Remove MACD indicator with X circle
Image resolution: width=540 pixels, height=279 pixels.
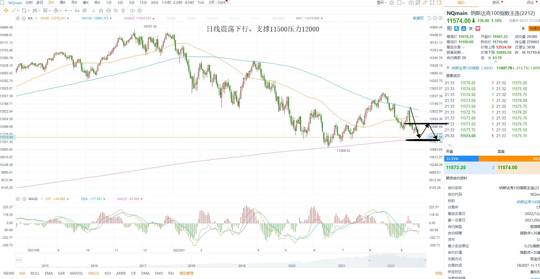tap(24, 199)
